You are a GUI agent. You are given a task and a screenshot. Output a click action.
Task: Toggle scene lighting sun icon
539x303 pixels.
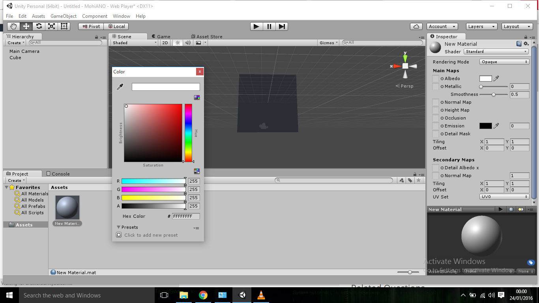point(178,43)
